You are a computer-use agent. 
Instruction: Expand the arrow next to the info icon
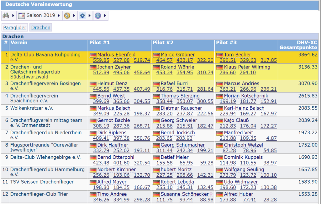[x=105, y=16]
